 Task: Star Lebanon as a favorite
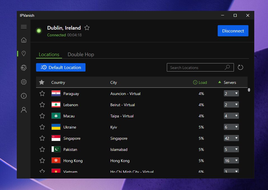click(x=42, y=104)
